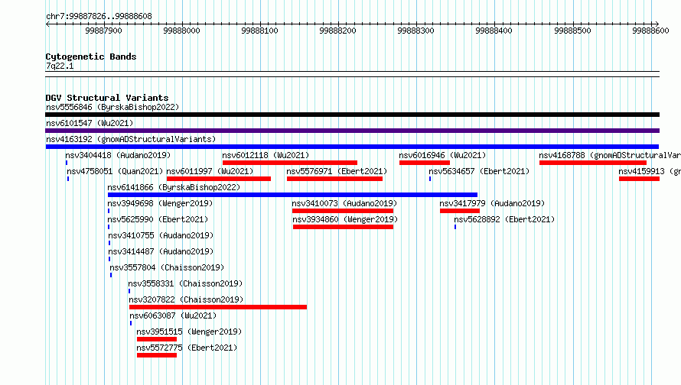The image size is (681, 385).
Task: Click the nsv3410755 (Audano2019) label
Action: (x=161, y=235)
